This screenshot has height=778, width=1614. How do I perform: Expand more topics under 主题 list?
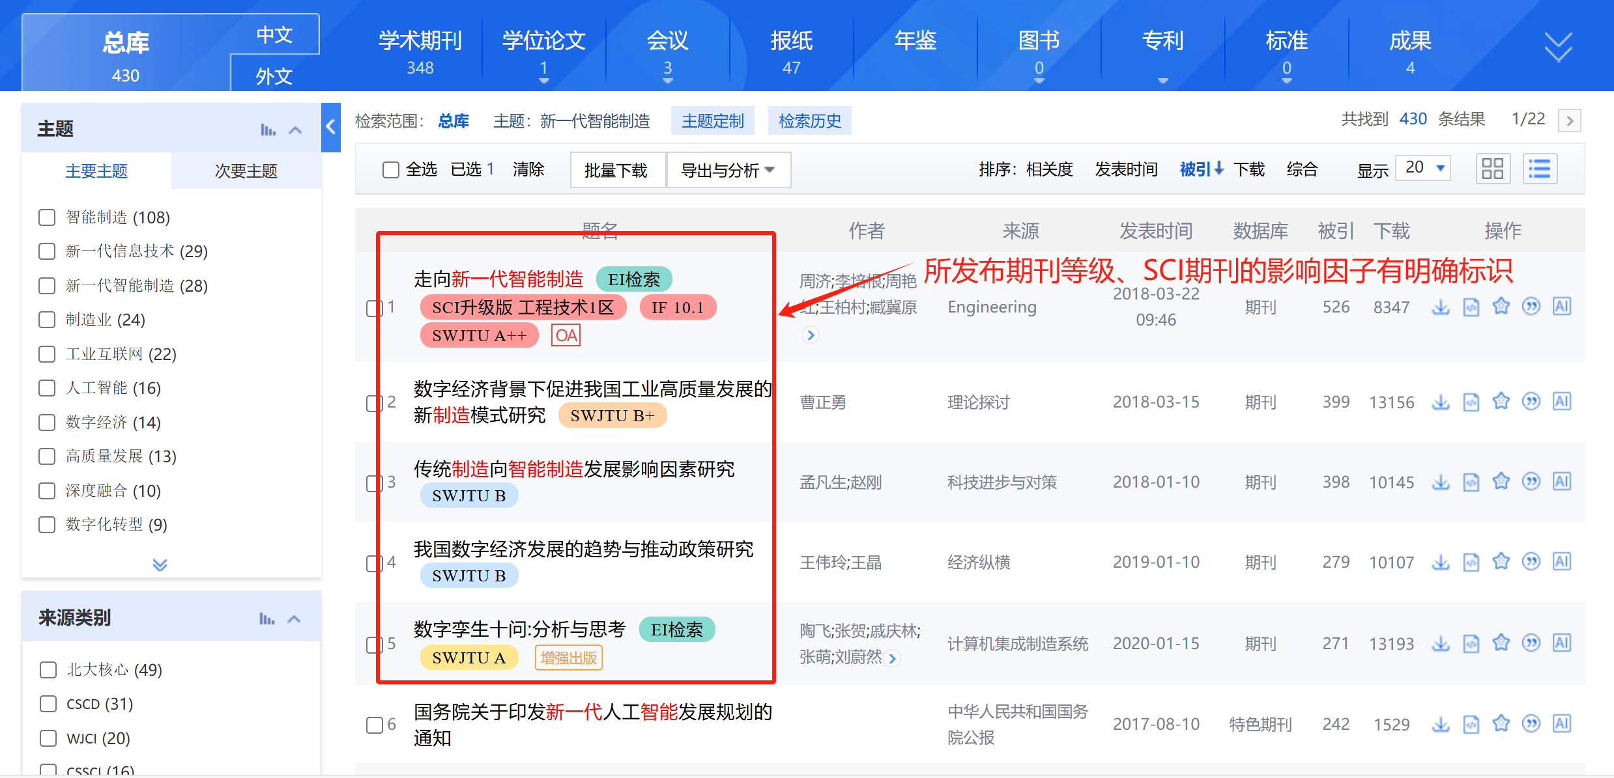coord(160,564)
